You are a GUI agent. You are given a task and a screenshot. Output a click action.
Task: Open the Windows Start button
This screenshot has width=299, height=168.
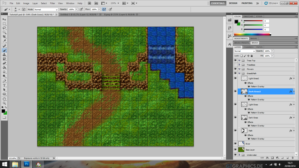[x=4, y=164]
